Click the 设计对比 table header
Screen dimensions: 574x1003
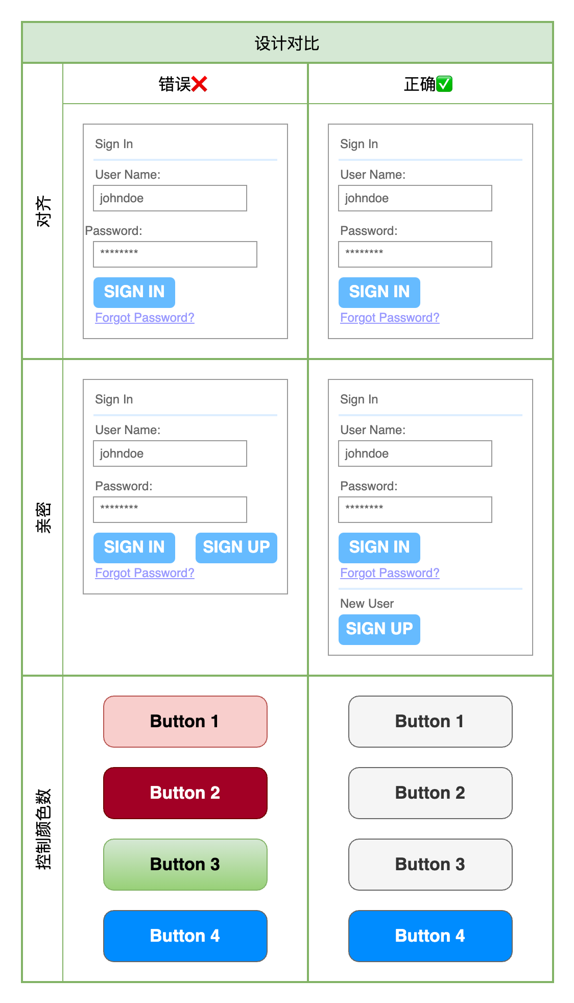[x=288, y=43]
